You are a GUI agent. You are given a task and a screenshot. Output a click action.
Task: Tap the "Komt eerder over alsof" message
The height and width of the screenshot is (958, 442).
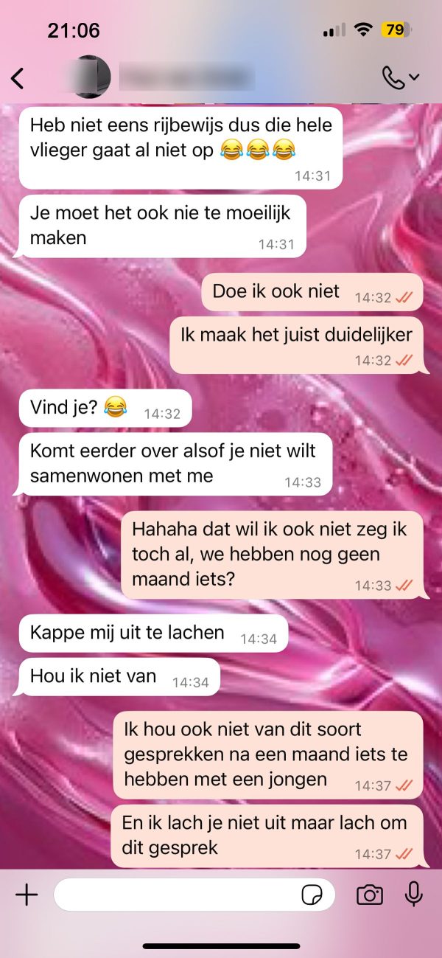176,464
